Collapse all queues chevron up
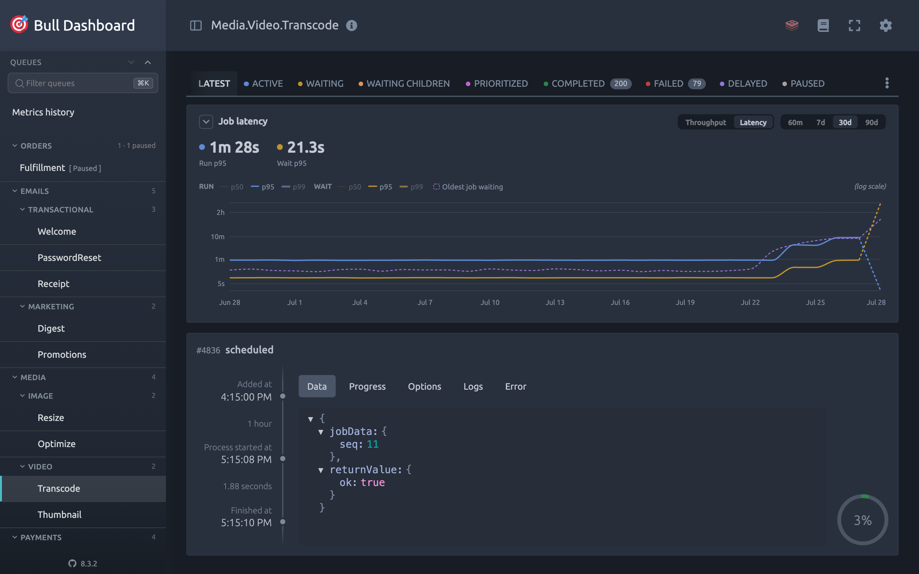Image resolution: width=919 pixels, height=574 pixels. coord(148,62)
